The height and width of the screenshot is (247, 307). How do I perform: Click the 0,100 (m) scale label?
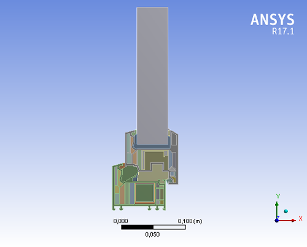(x=190, y=221)
